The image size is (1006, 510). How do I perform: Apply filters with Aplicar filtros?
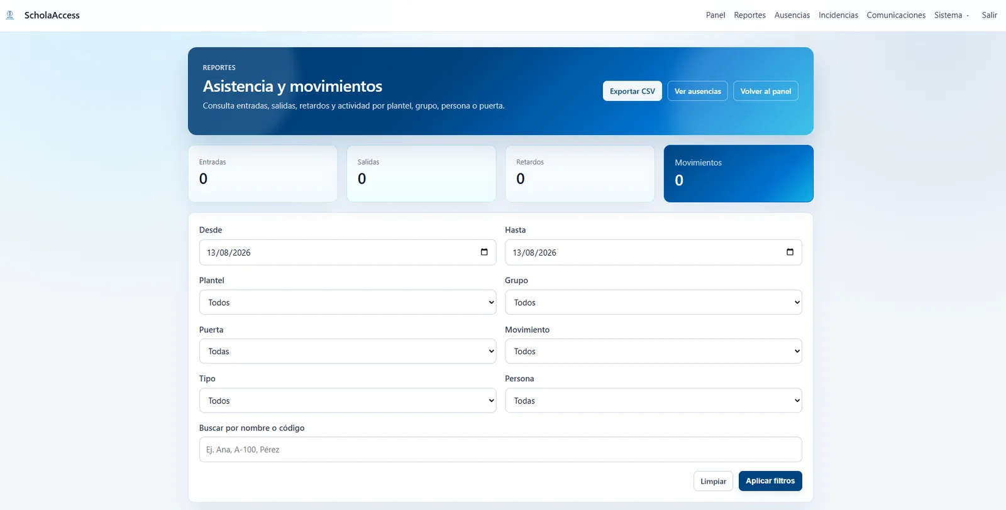click(770, 481)
